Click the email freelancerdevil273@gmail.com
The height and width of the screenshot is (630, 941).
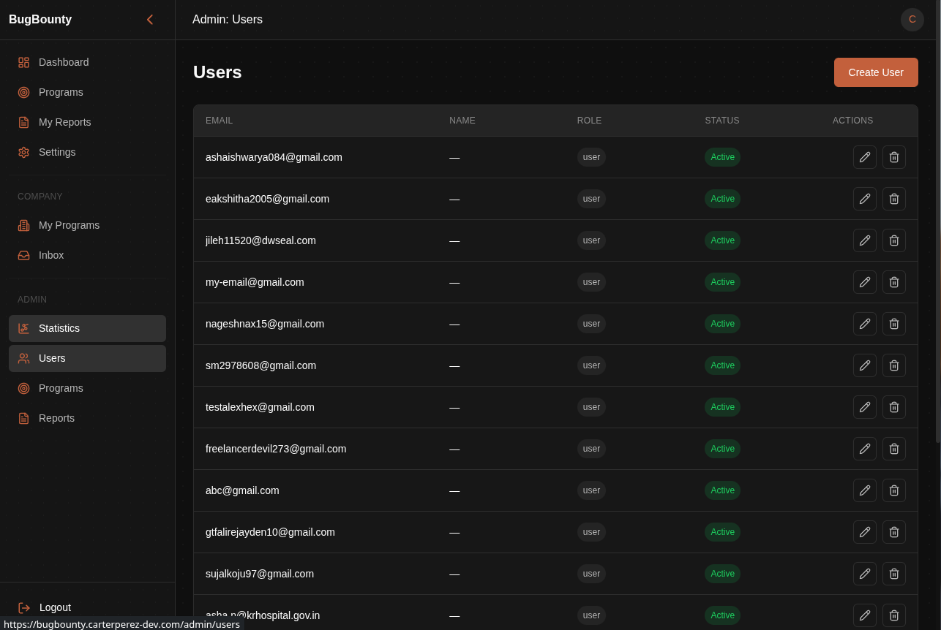pos(276,449)
